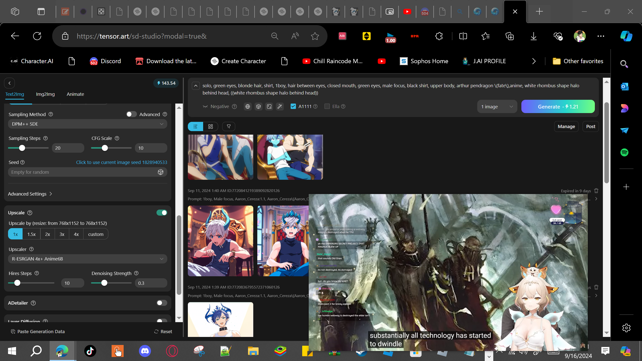Viewport: 642px width, 361px height.
Task: Open File Explorer from the taskbar
Action: coord(253,351)
